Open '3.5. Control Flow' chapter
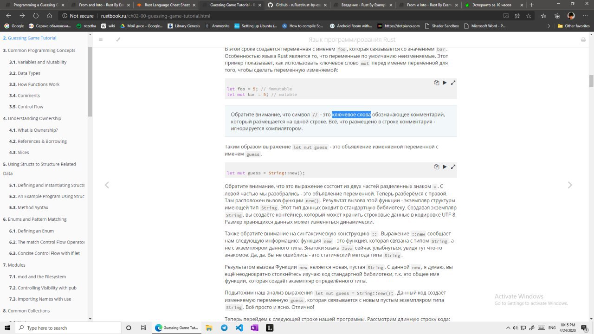594x334 pixels. coord(26,107)
